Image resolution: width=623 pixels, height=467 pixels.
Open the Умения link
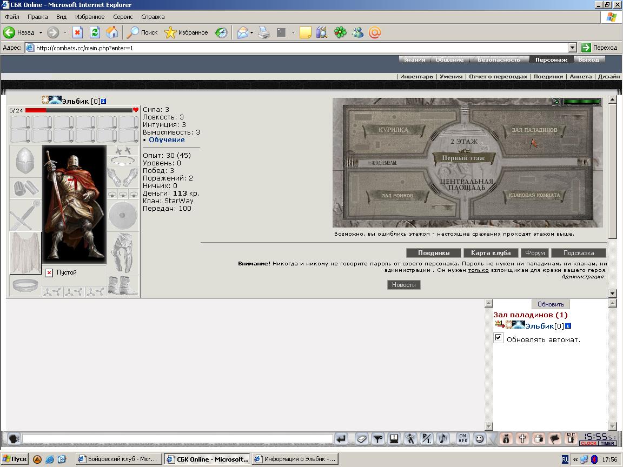pos(451,77)
